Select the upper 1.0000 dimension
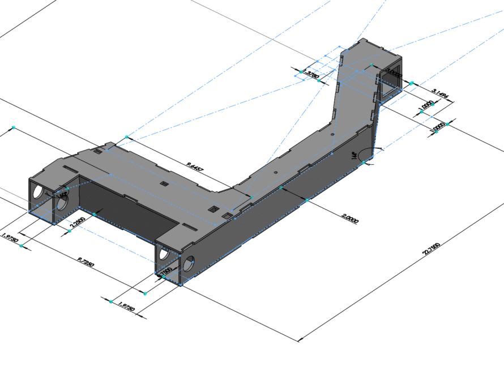 tap(426, 105)
